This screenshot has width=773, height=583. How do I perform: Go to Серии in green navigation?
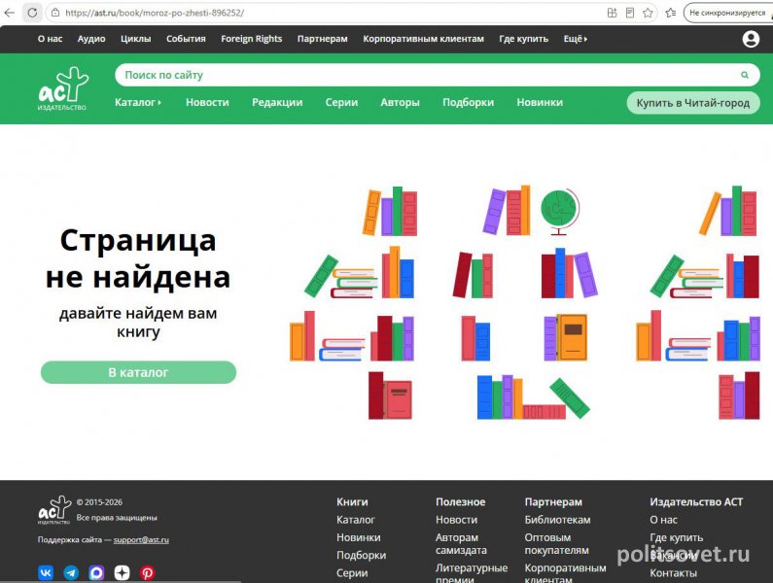coord(341,102)
